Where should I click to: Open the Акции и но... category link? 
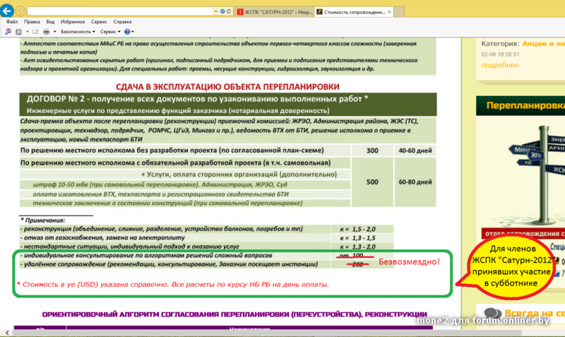(543, 44)
